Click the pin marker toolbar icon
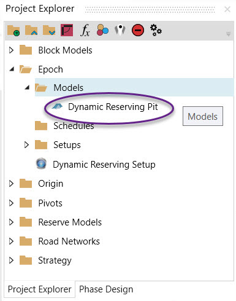This screenshot has width=236, height=301. pos(120,30)
